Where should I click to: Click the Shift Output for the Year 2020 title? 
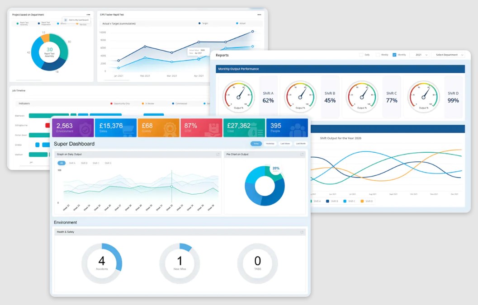coord(341,138)
